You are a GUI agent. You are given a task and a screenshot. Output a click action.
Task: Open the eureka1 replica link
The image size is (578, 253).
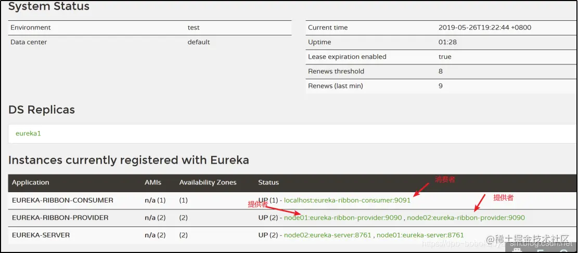pos(29,134)
